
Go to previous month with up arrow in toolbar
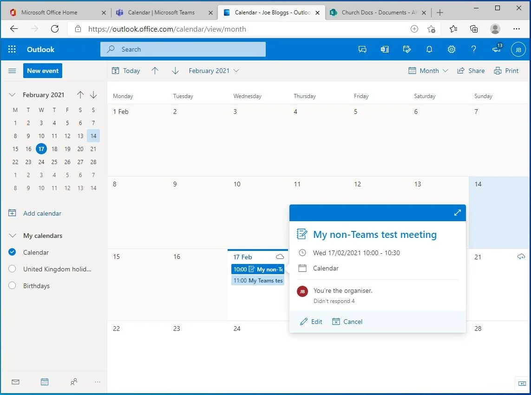pyautogui.click(x=155, y=71)
